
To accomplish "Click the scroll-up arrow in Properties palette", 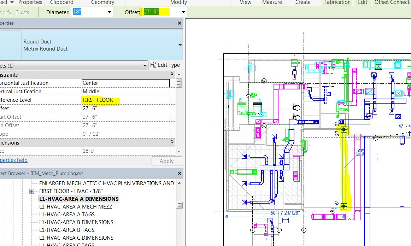I will (179, 74).
